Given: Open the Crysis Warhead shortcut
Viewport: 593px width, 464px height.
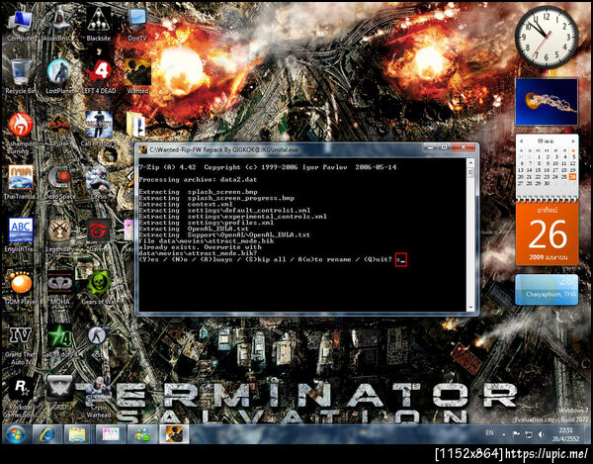Looking at the screenshot, I should point(99,398).
